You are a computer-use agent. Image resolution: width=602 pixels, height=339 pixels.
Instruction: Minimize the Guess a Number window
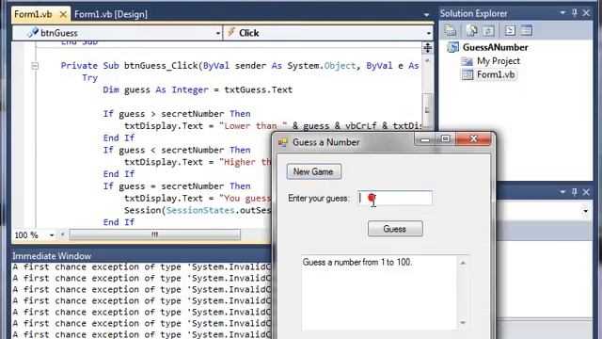coord(425,139)
